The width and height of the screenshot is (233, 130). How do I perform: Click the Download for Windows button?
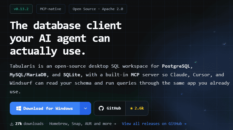(x=45, y=108)
